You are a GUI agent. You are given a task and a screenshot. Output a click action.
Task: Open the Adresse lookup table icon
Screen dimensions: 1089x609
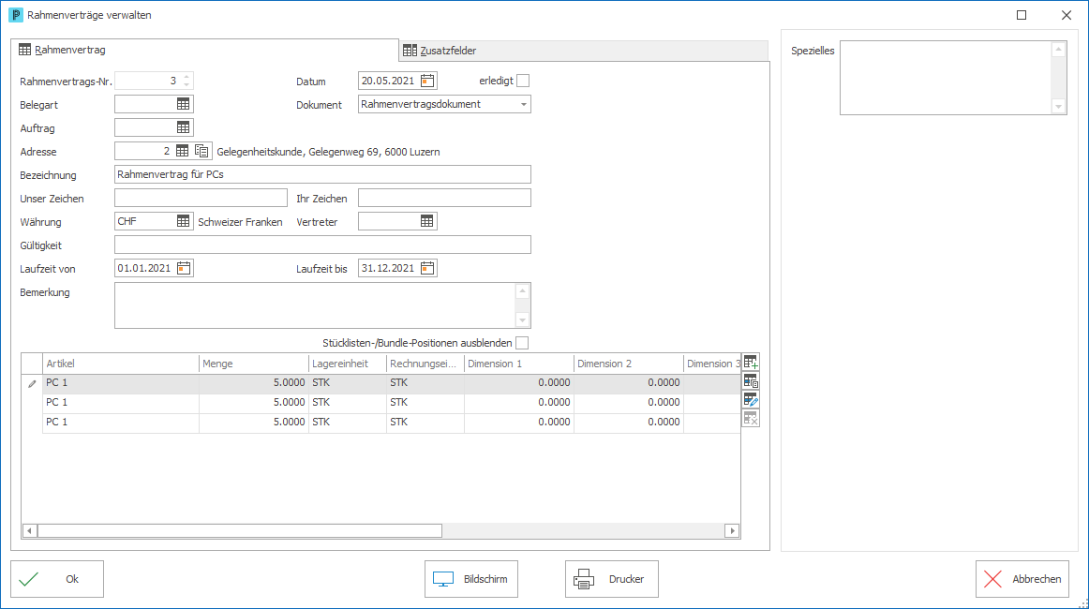(x=182, y=151)
